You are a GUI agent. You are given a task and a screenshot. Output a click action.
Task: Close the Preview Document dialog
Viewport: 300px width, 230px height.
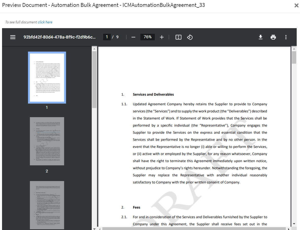tap(296, 5)
